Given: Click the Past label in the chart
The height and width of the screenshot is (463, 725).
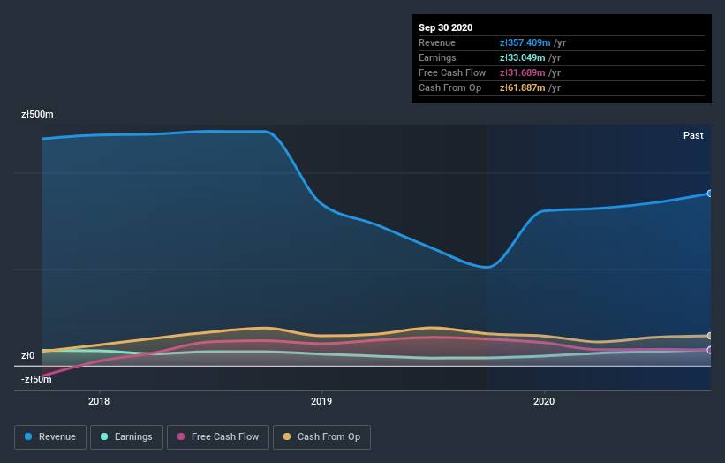Looking at the screenshot, I should click(693, 135).
